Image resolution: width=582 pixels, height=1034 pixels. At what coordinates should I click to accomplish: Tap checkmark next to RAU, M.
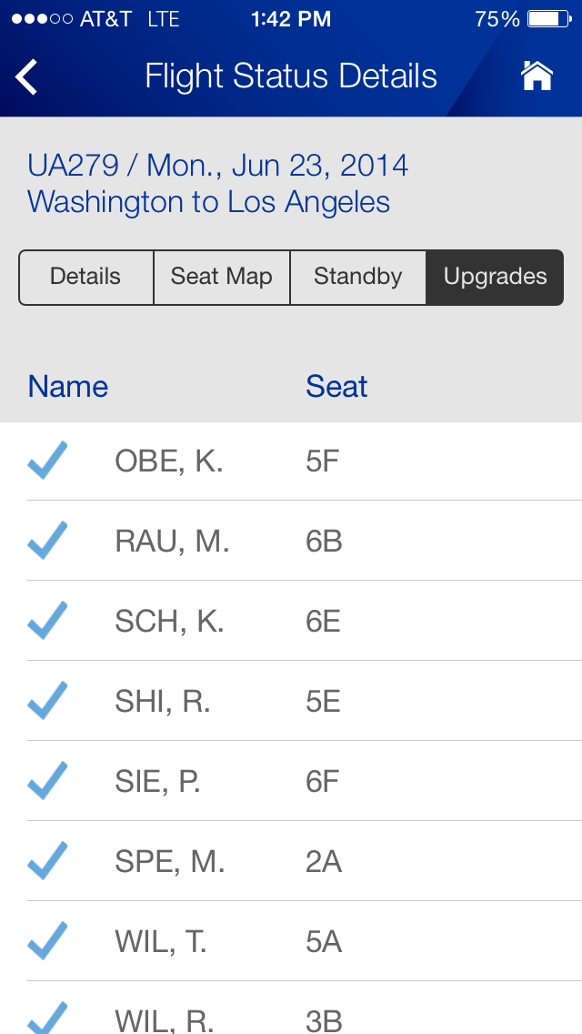[x=47, y=541]
